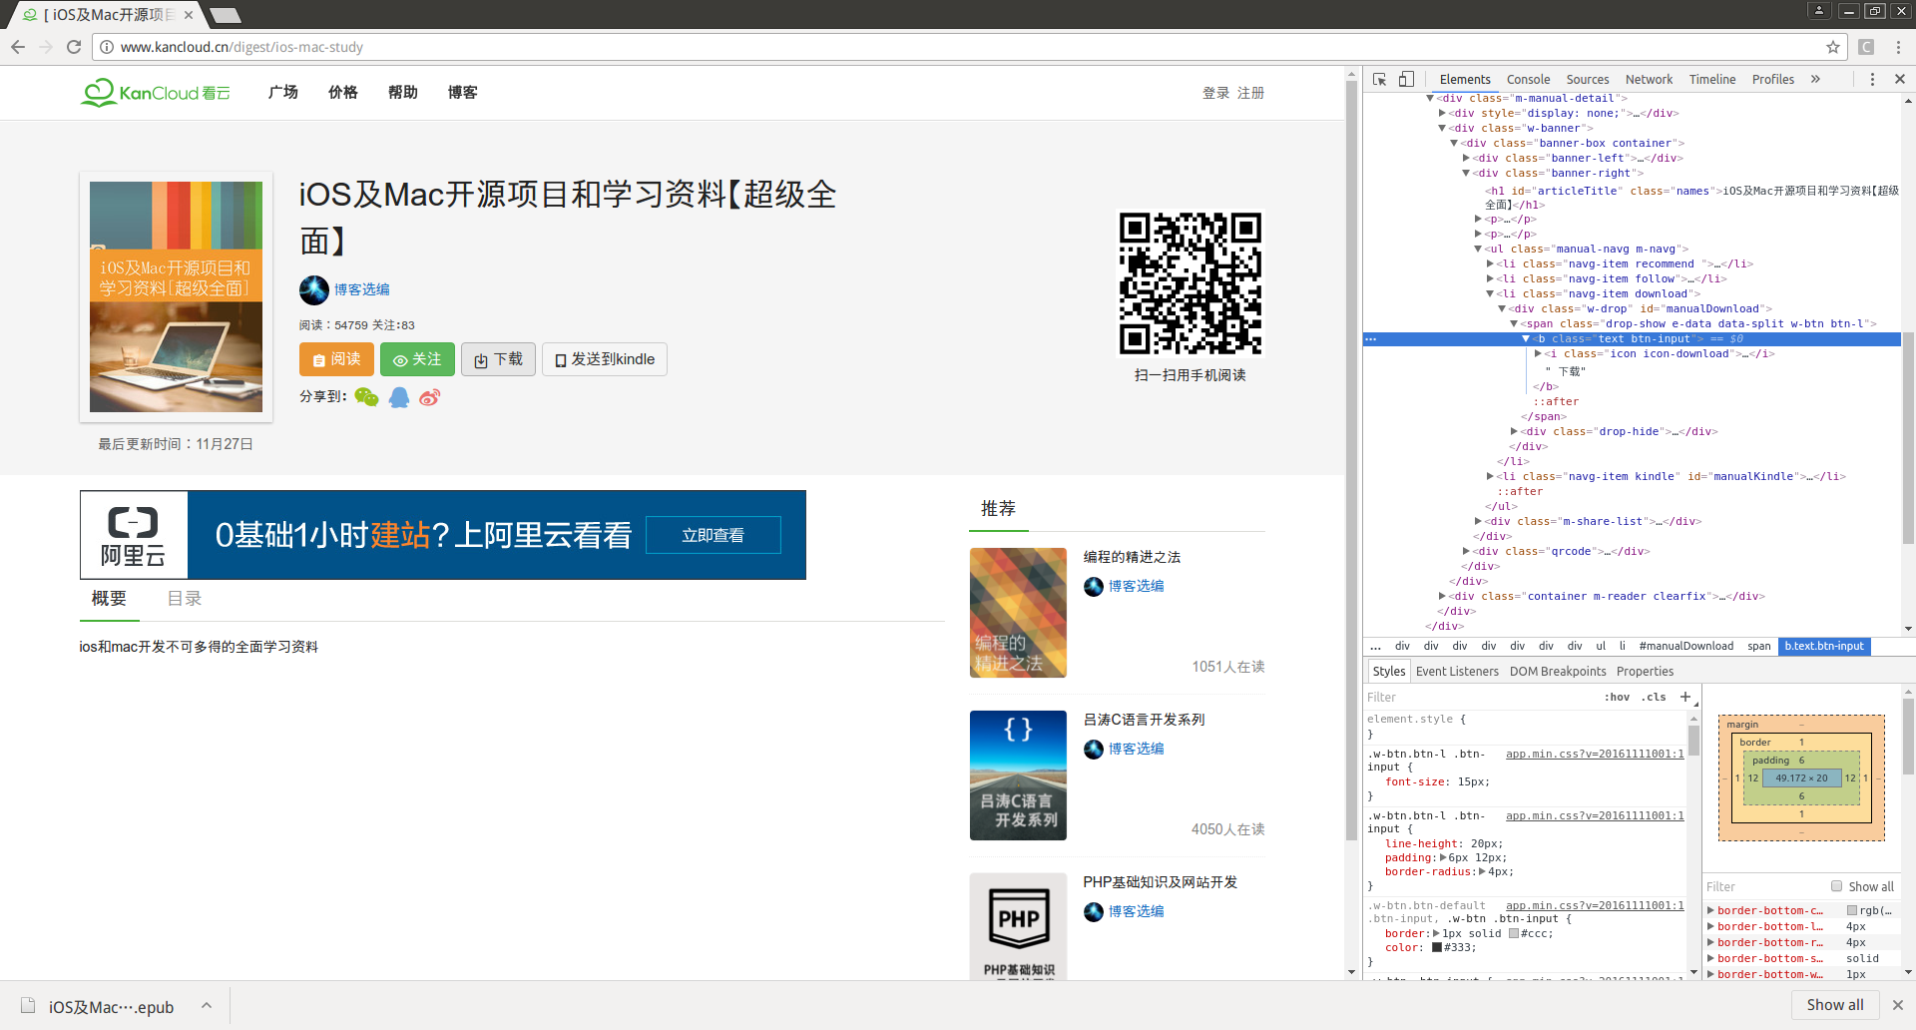Switch to Console tab
This screenshot has width=1916, height=1030.
[1528, 79]
